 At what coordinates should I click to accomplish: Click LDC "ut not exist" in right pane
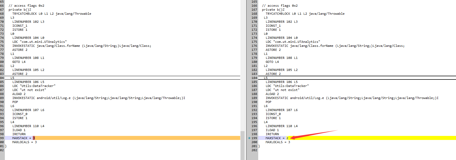283,90
